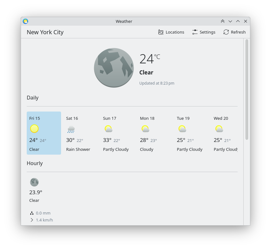The image size is (271, 250).
Task: Click the Settings sliders icon
Action: click(195, 32)
